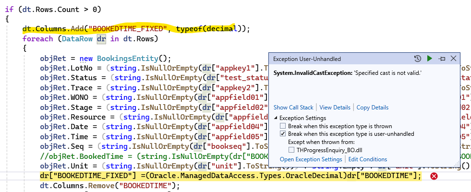The height and width of the screenshot is (192, 471).
Task: Open Show Call Stack link
Action: click(x=293, y=107)
